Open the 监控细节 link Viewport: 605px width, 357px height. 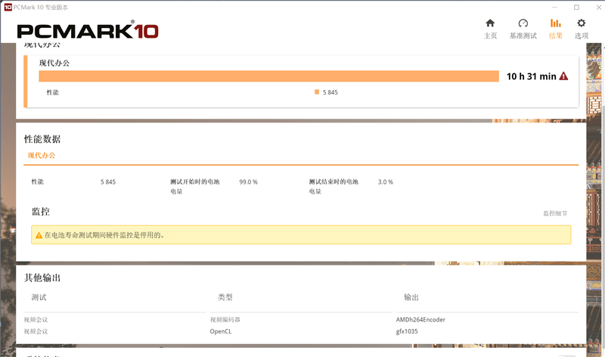(555, 213)
